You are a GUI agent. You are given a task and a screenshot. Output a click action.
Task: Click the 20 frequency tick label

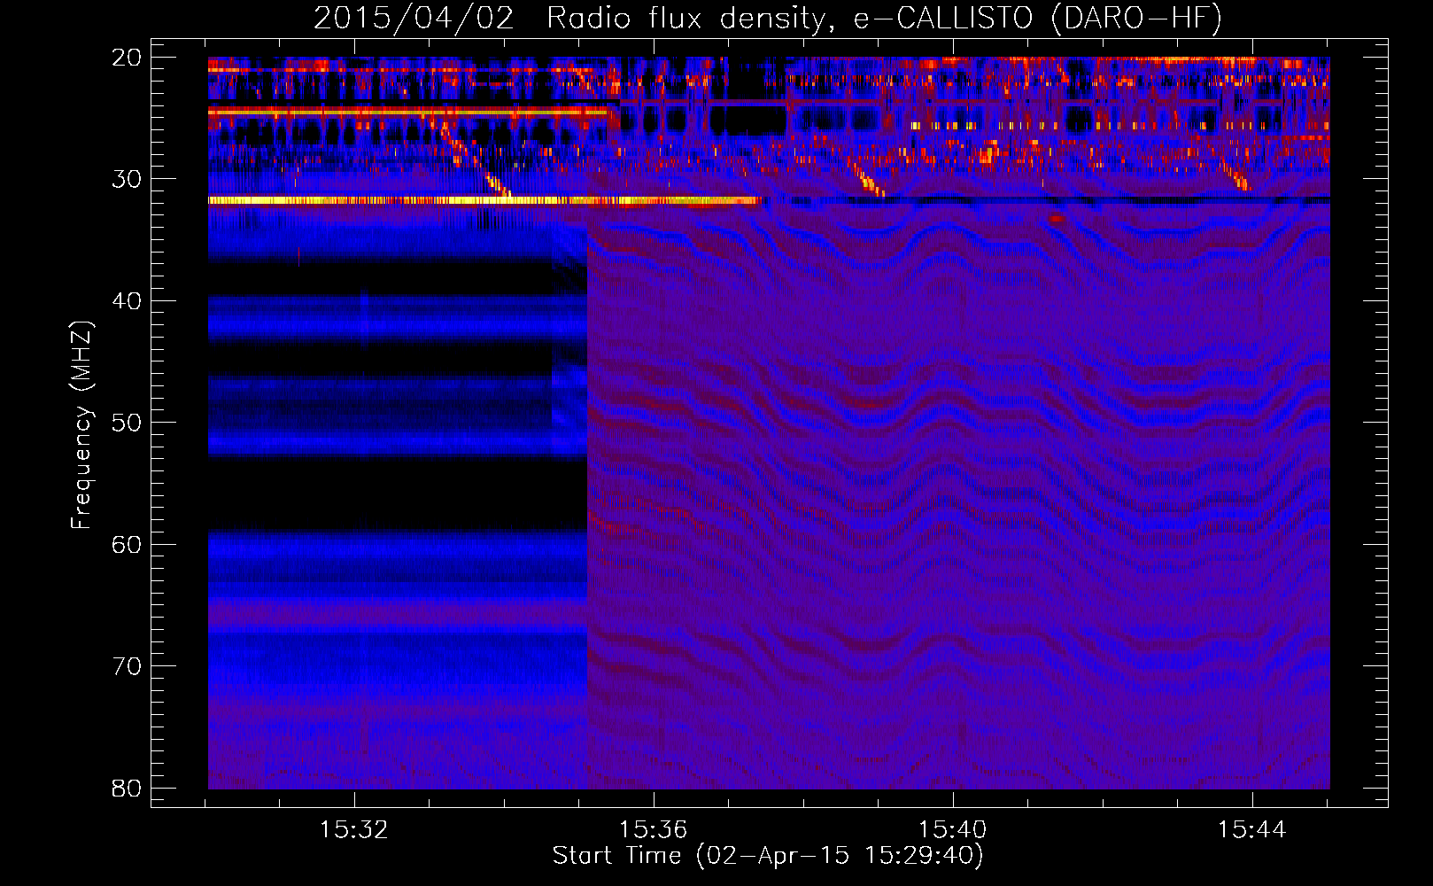click(128, 58)
